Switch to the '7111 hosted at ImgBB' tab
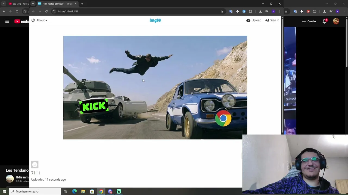348x195 pixels. tap(57, 4)
